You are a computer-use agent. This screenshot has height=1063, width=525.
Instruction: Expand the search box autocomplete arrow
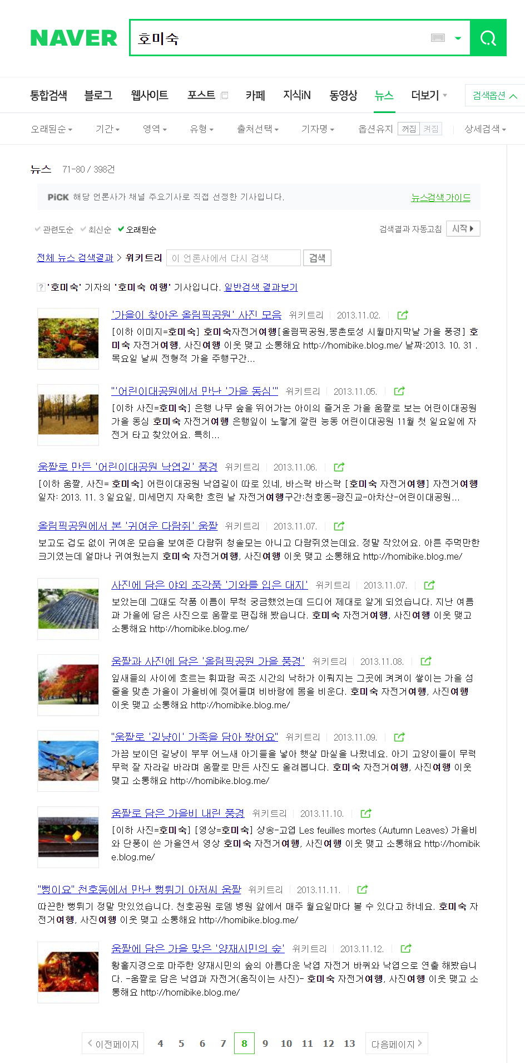click(x=458, y=38)
